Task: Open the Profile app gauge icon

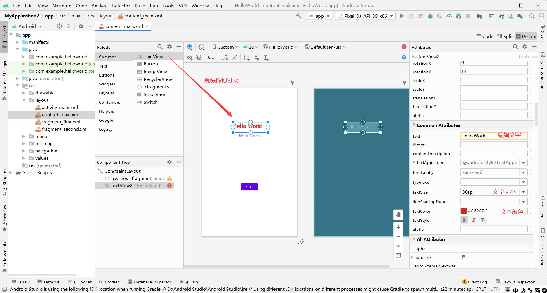Action: point(449,16)
